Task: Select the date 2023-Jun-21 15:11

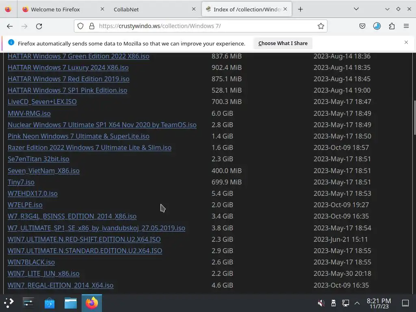Action: click(x=341, y=240)
